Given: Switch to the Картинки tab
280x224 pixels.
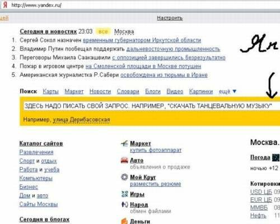Looking at the screenshot, I should click(x=201, y=91).
